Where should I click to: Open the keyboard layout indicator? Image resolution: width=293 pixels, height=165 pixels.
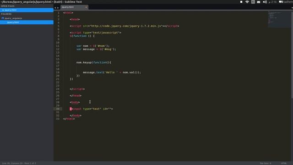click(259, 2)
